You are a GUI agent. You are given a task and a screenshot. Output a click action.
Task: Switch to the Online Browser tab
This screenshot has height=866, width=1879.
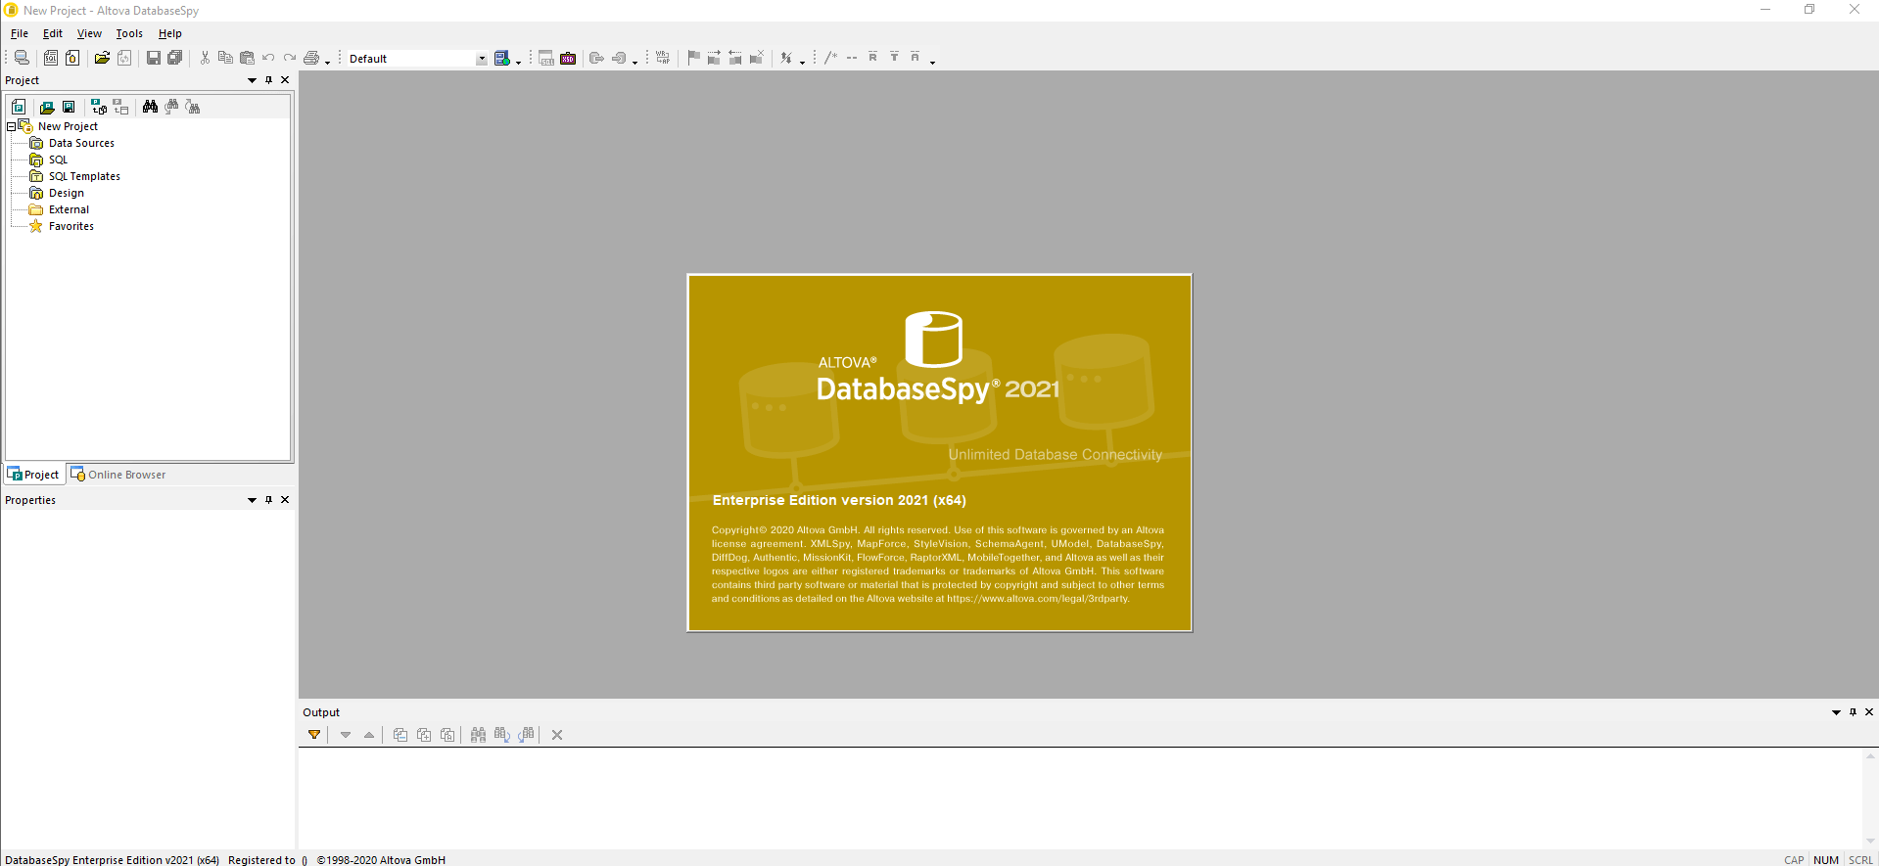click(x=117, y=475)
